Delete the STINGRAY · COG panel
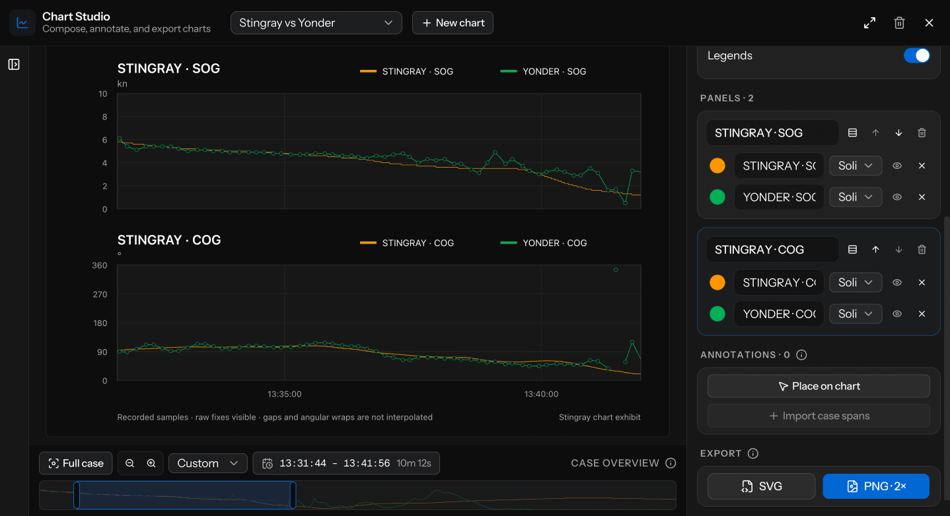Viewport: 950px width, 516px height. pyautogui.click(x=922, y=249)
